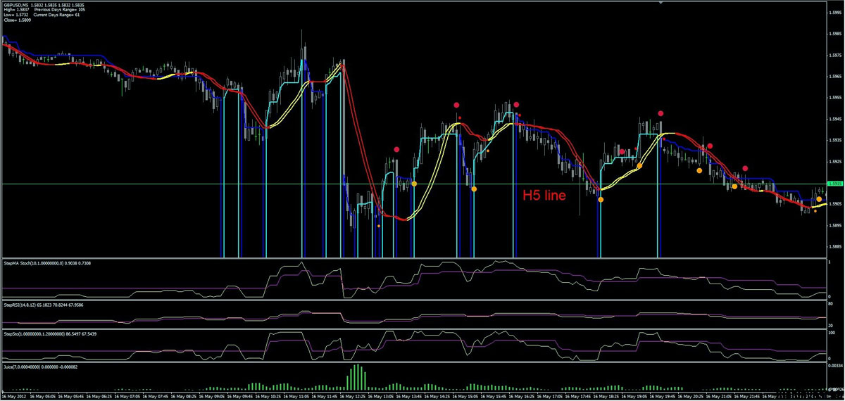Click the 1.5995 level on price axis
The height and width of the screenshot is (401, 845).
tap(835, 33)
